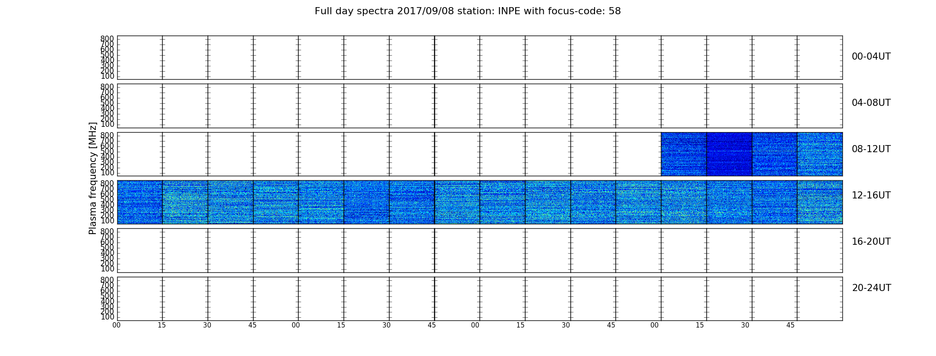This screenshot has width=936, height=356.
Task: Click the first spectrum segment in 12-16UT row
Action: click(140, 202)
